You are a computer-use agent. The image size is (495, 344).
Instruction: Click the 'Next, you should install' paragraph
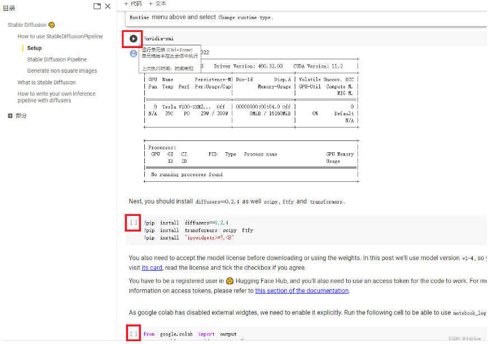click(237, 201)
